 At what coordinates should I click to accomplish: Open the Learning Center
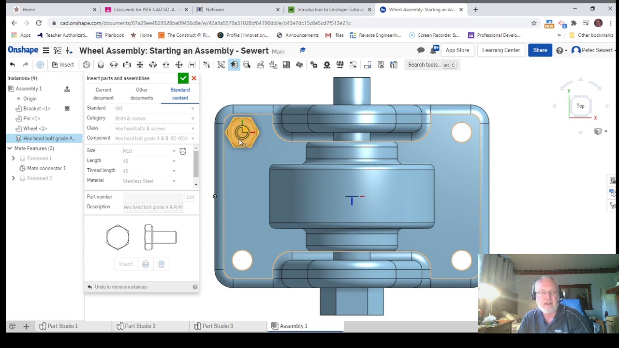pyautogui.click(x=501, y=50)
